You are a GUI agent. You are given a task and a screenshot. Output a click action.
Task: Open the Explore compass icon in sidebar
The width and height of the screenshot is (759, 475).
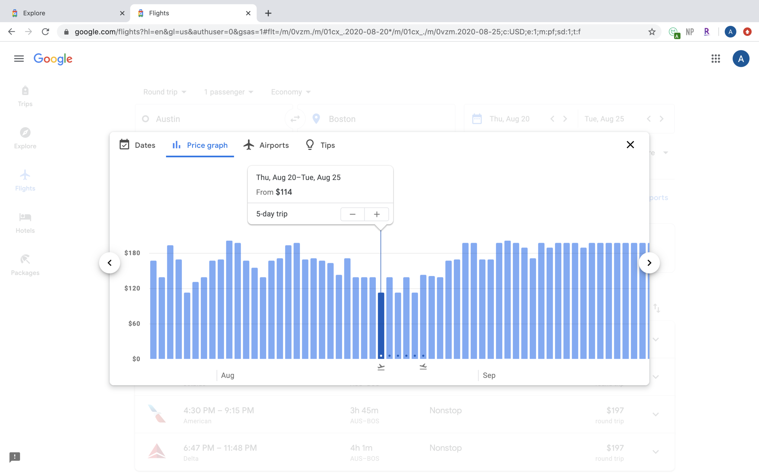[x=25, y=133]
